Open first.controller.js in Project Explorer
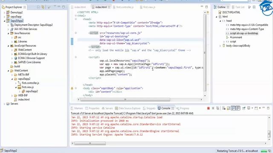The height and width of the screenshot is (153, 273). click(30, 83)
